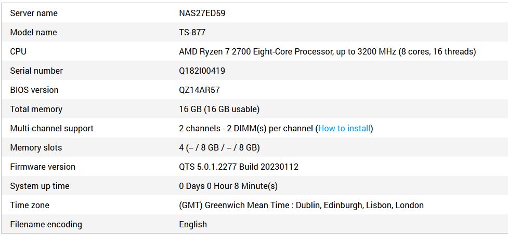Select the memory slots value text
The width and height of the screenshot is (508, 246).
tap(219, 147)
